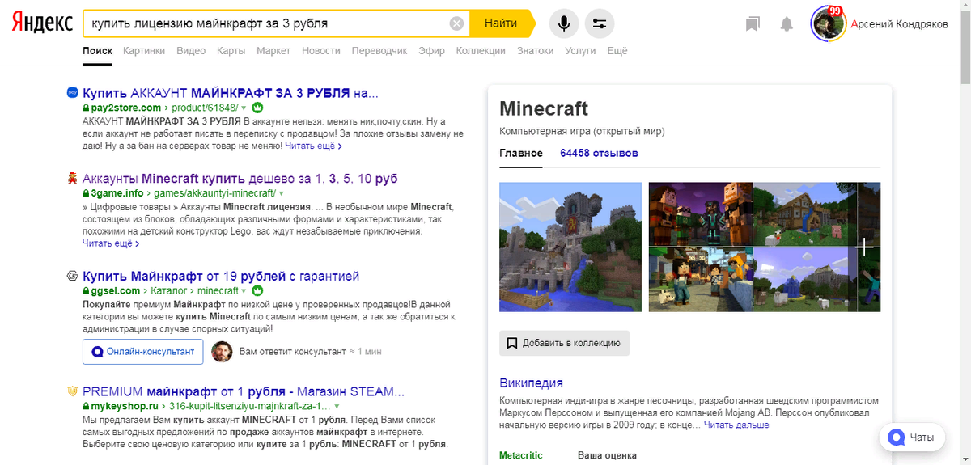Open bookmarks collections icon in header
The width and height of the screenshot is (971, 465).
pyautogui.click(x=753, y=24)
